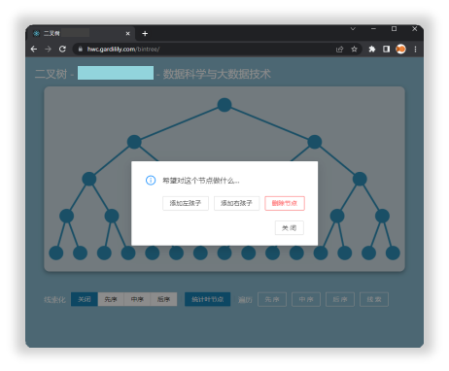Click the blue info icon in the dialog
Image resolution: width=449 pixels, height=371 pixels.
[151, 181]
